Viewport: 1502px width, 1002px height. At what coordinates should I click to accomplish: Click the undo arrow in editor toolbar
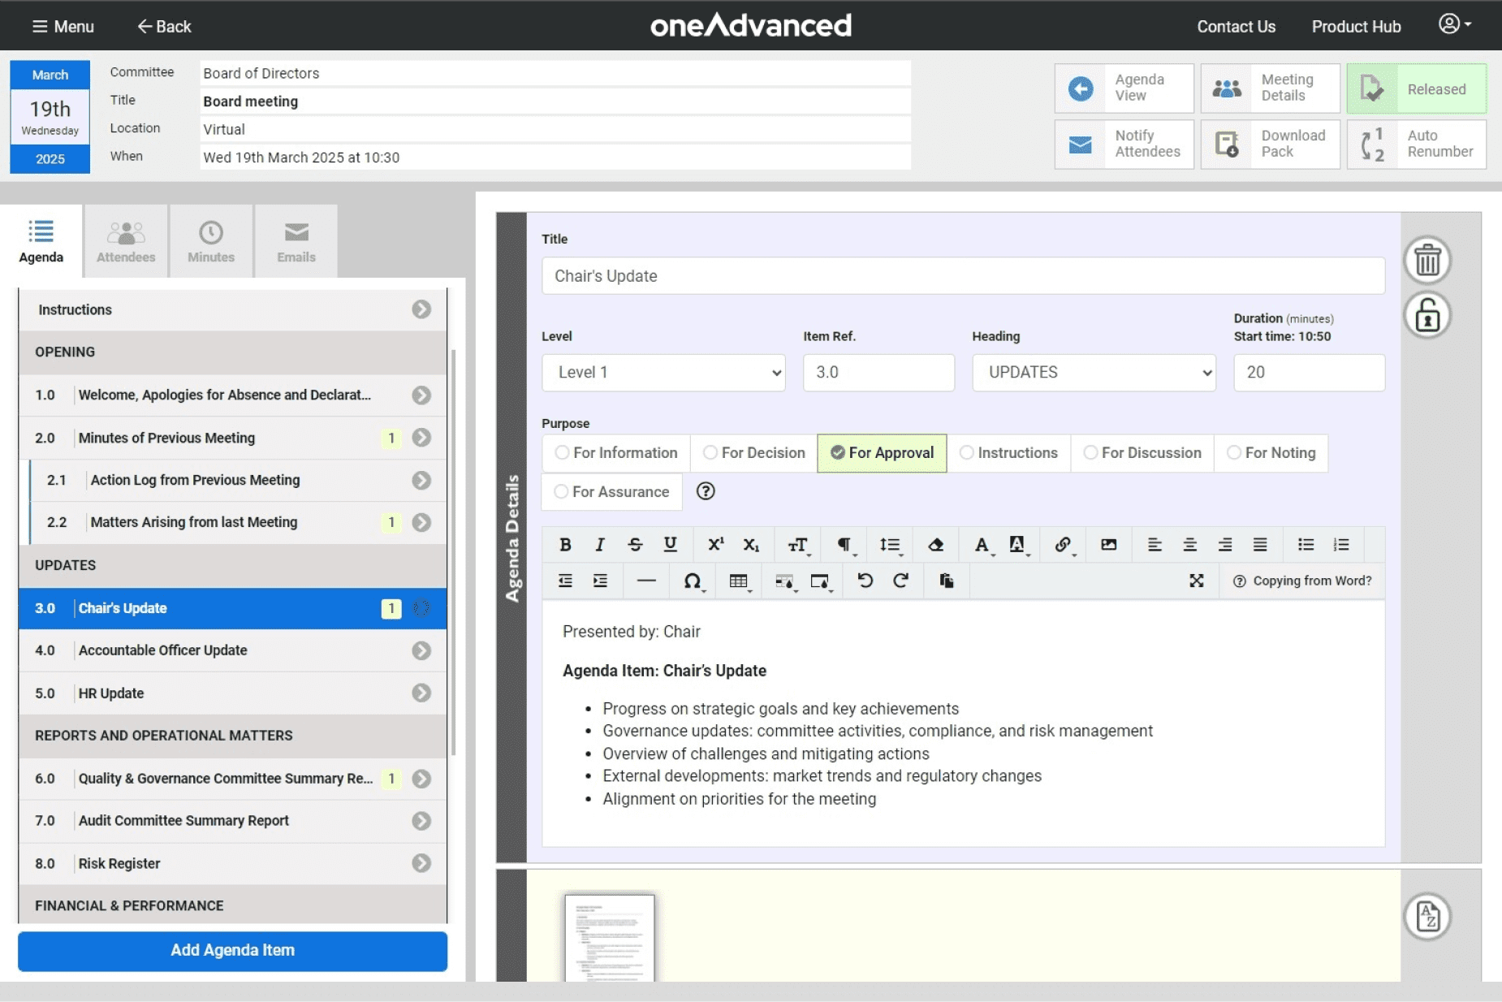coord(865,581)
